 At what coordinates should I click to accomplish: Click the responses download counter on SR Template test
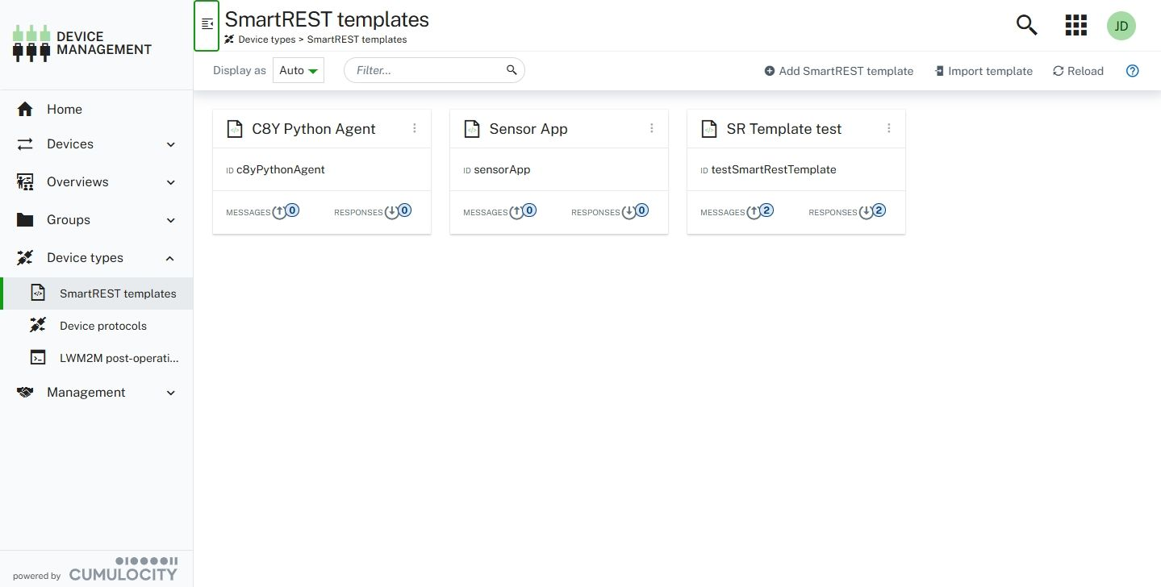(x=872, y=211)
